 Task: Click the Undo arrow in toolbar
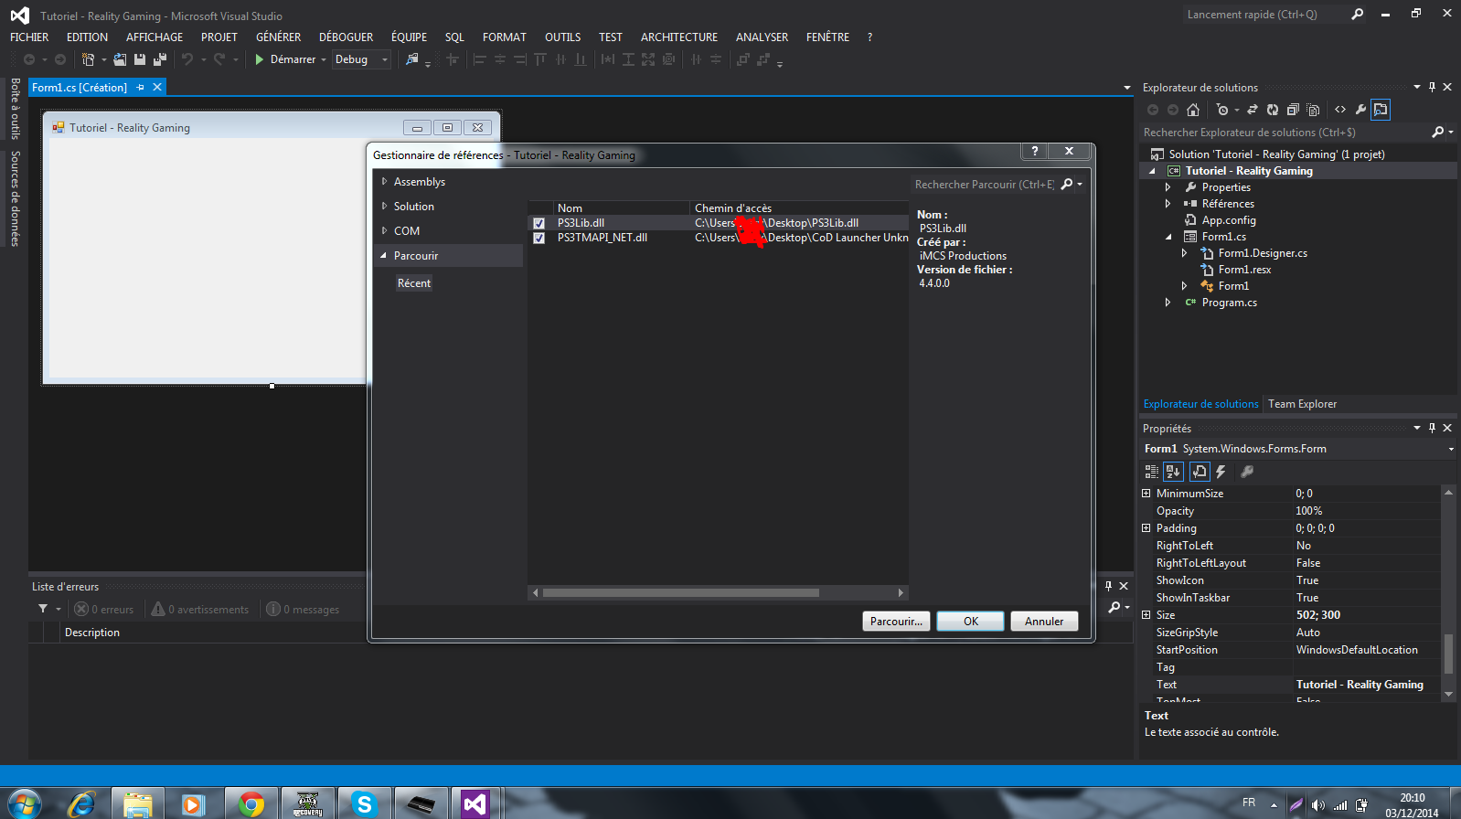pos(187,59)
